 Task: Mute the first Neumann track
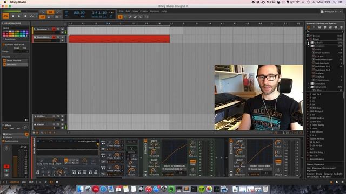coord(63,29)
